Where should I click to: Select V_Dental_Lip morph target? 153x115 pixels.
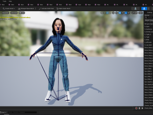pos(149,32)
